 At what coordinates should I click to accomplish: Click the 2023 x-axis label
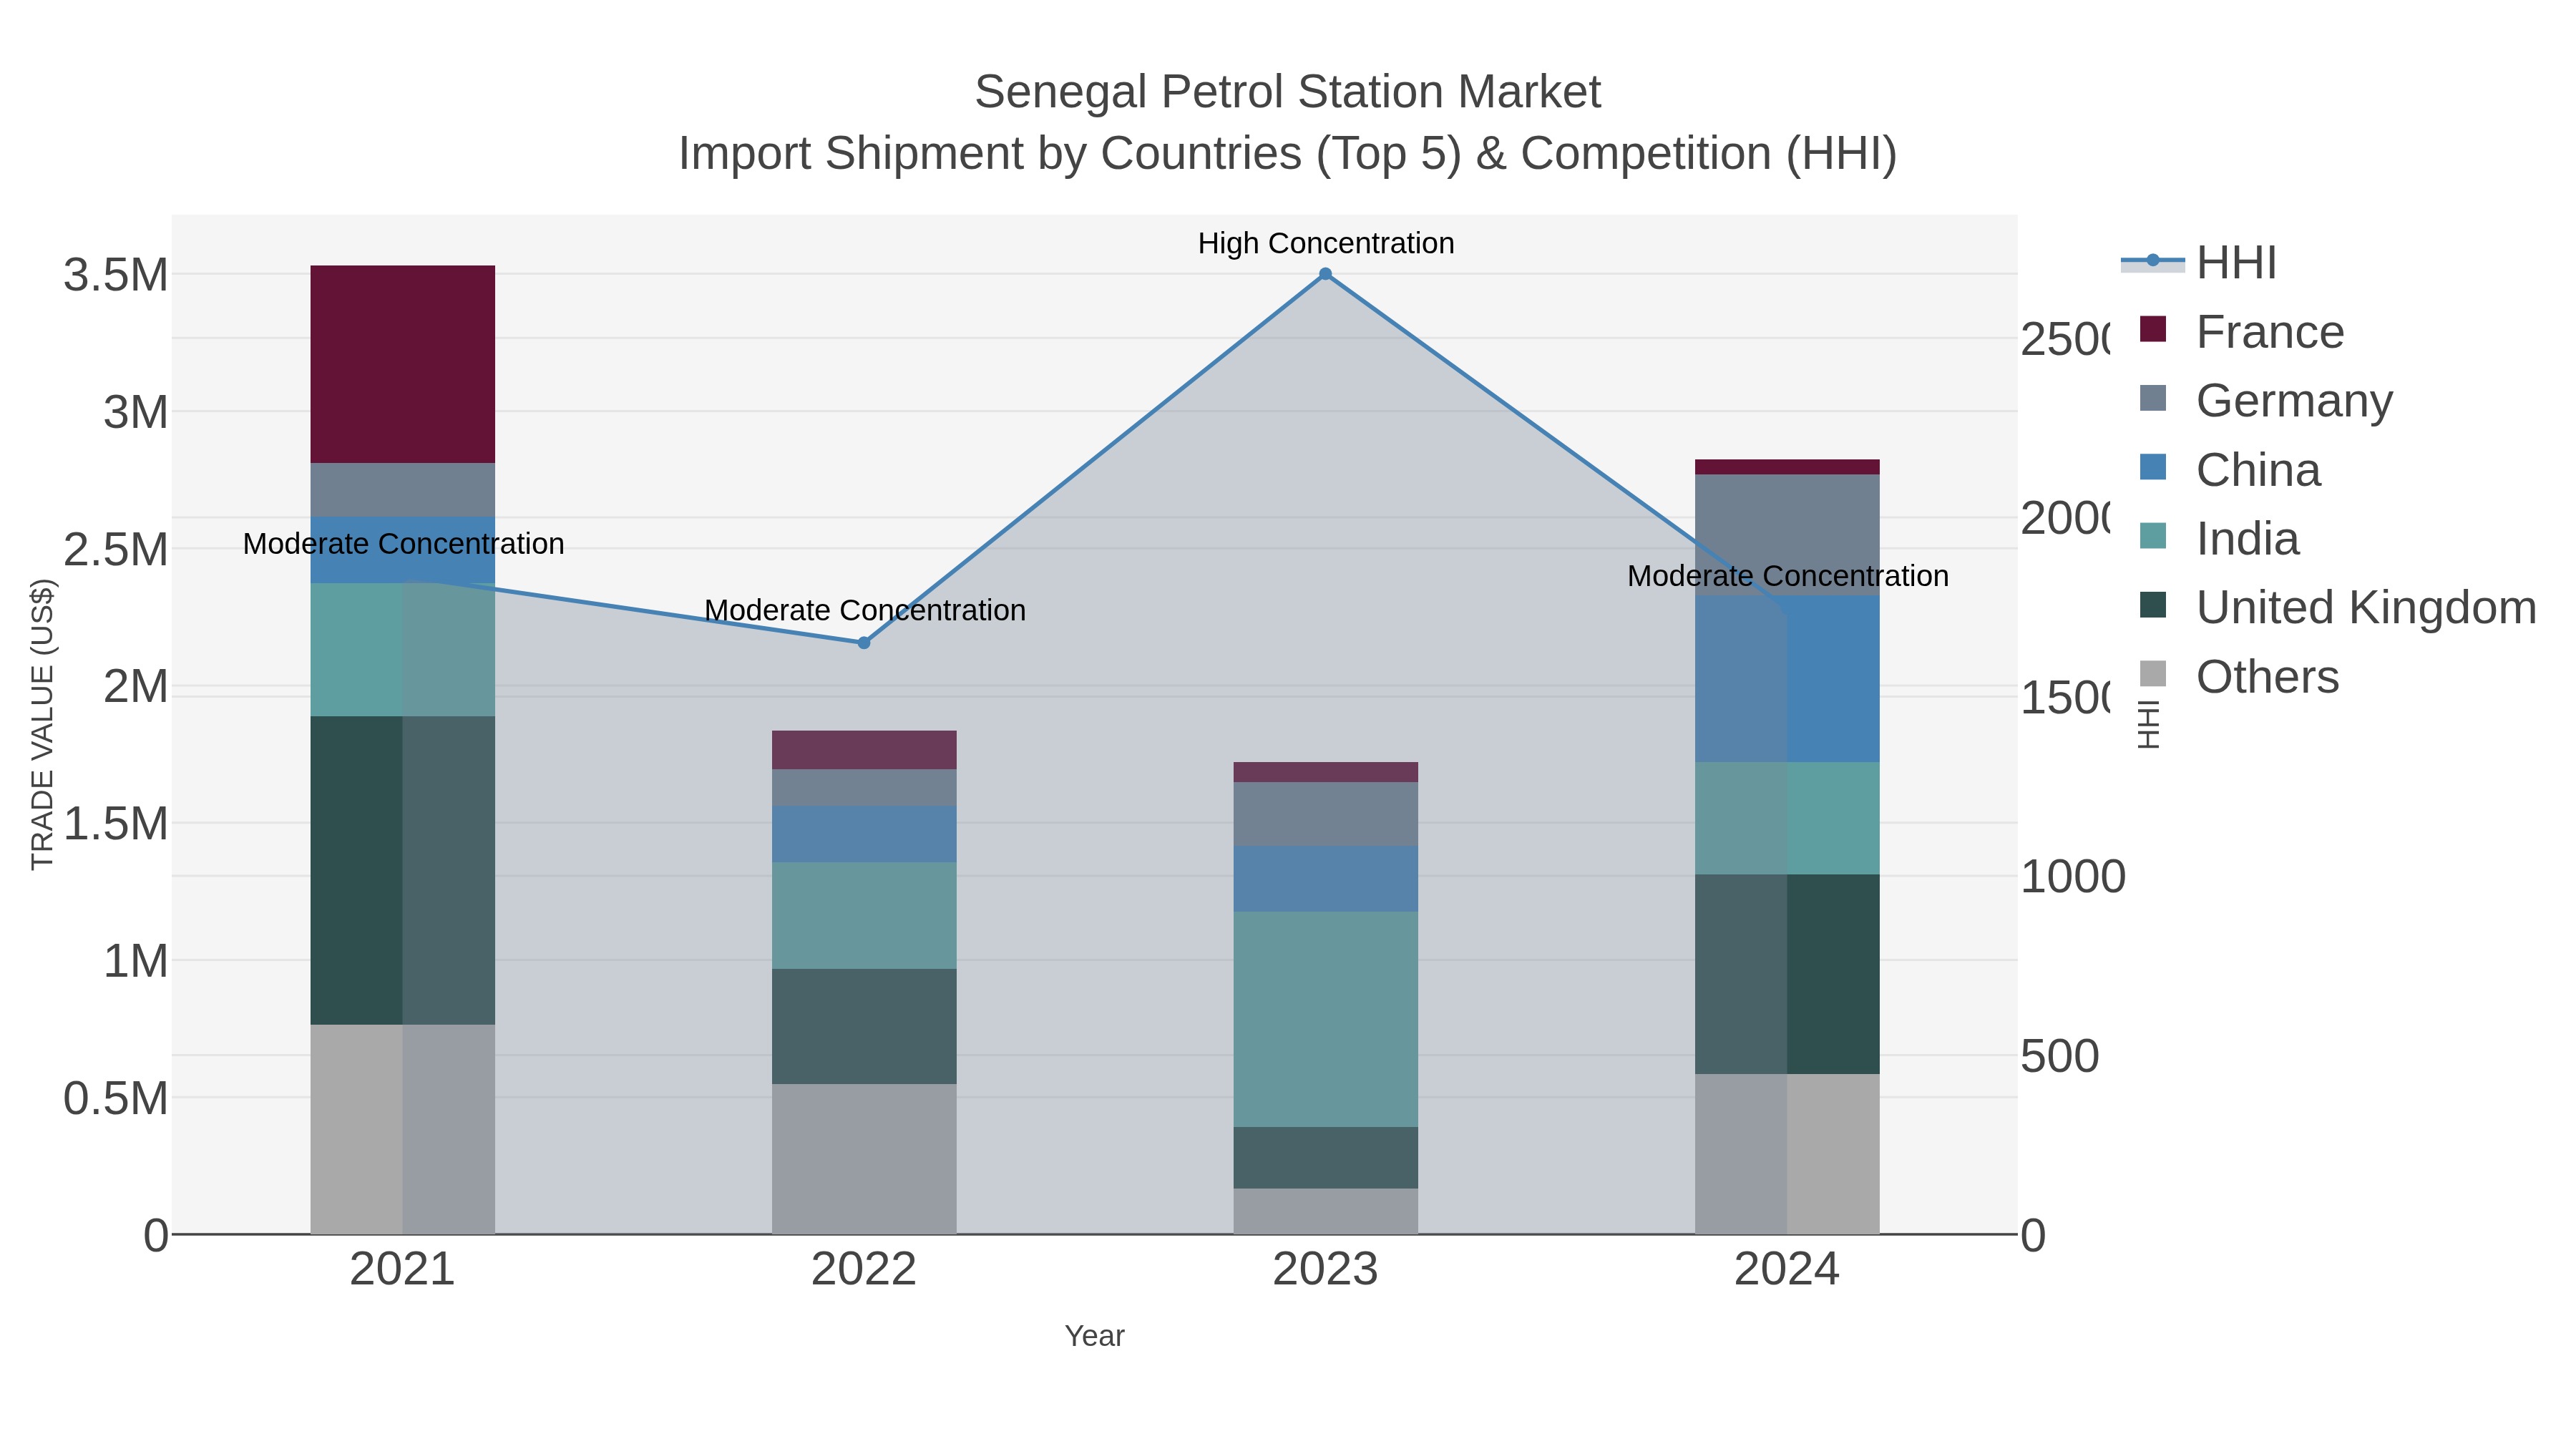(x=1325, y=1270)
